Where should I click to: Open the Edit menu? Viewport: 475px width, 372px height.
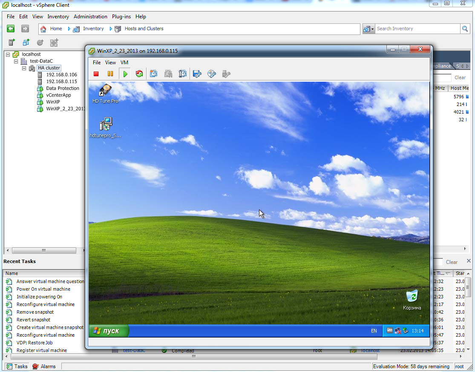tap(23, 17)
